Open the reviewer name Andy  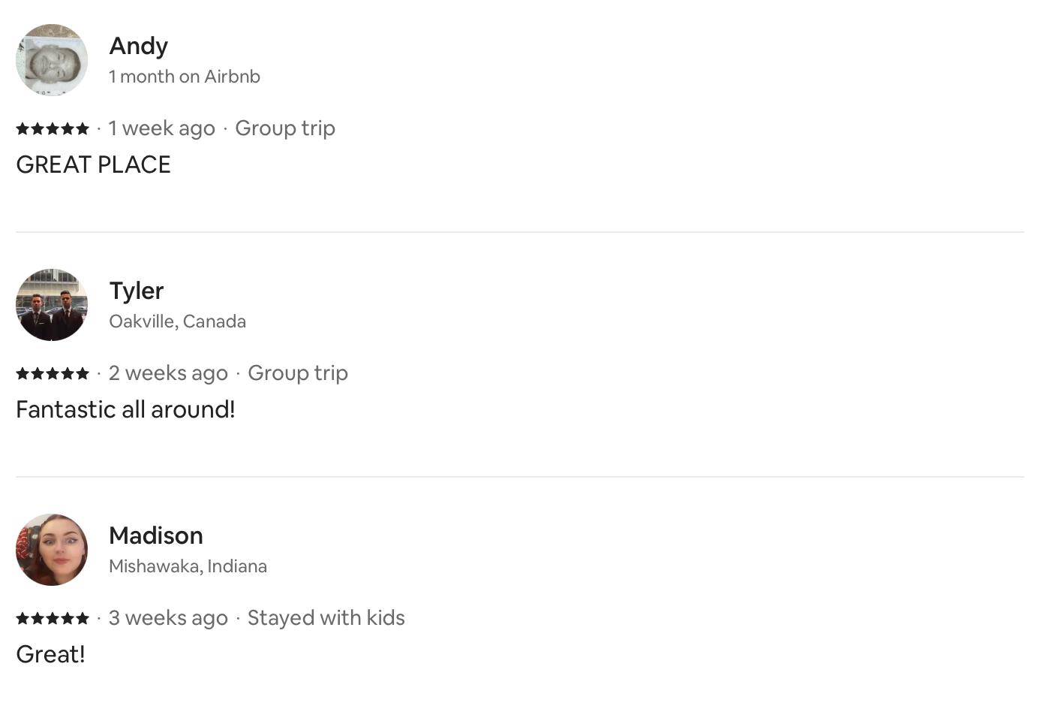pos(139,46)
